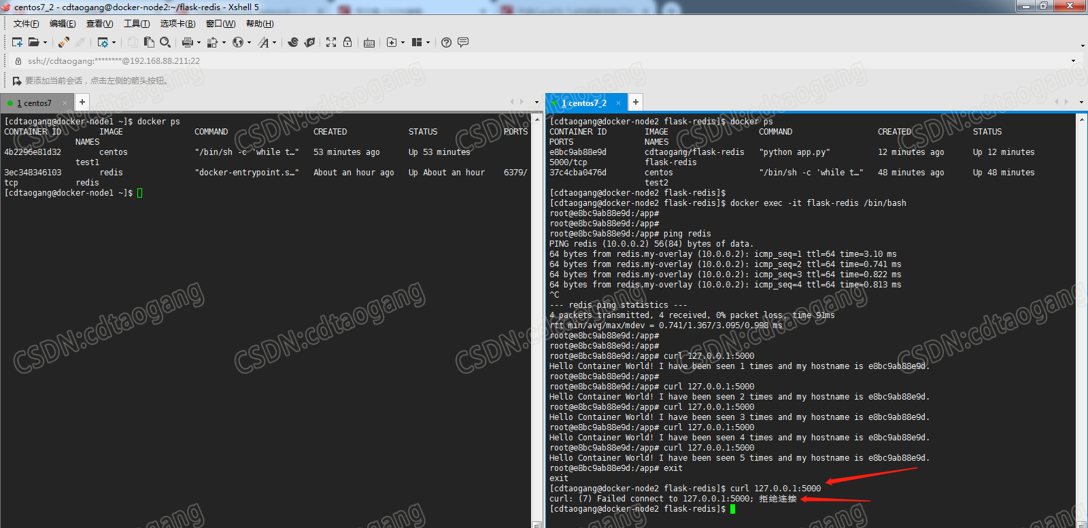Viewport: 1088px width, 528px height.
Task: Click the tab layout arrangement icon
Action: tap(417, 42)
